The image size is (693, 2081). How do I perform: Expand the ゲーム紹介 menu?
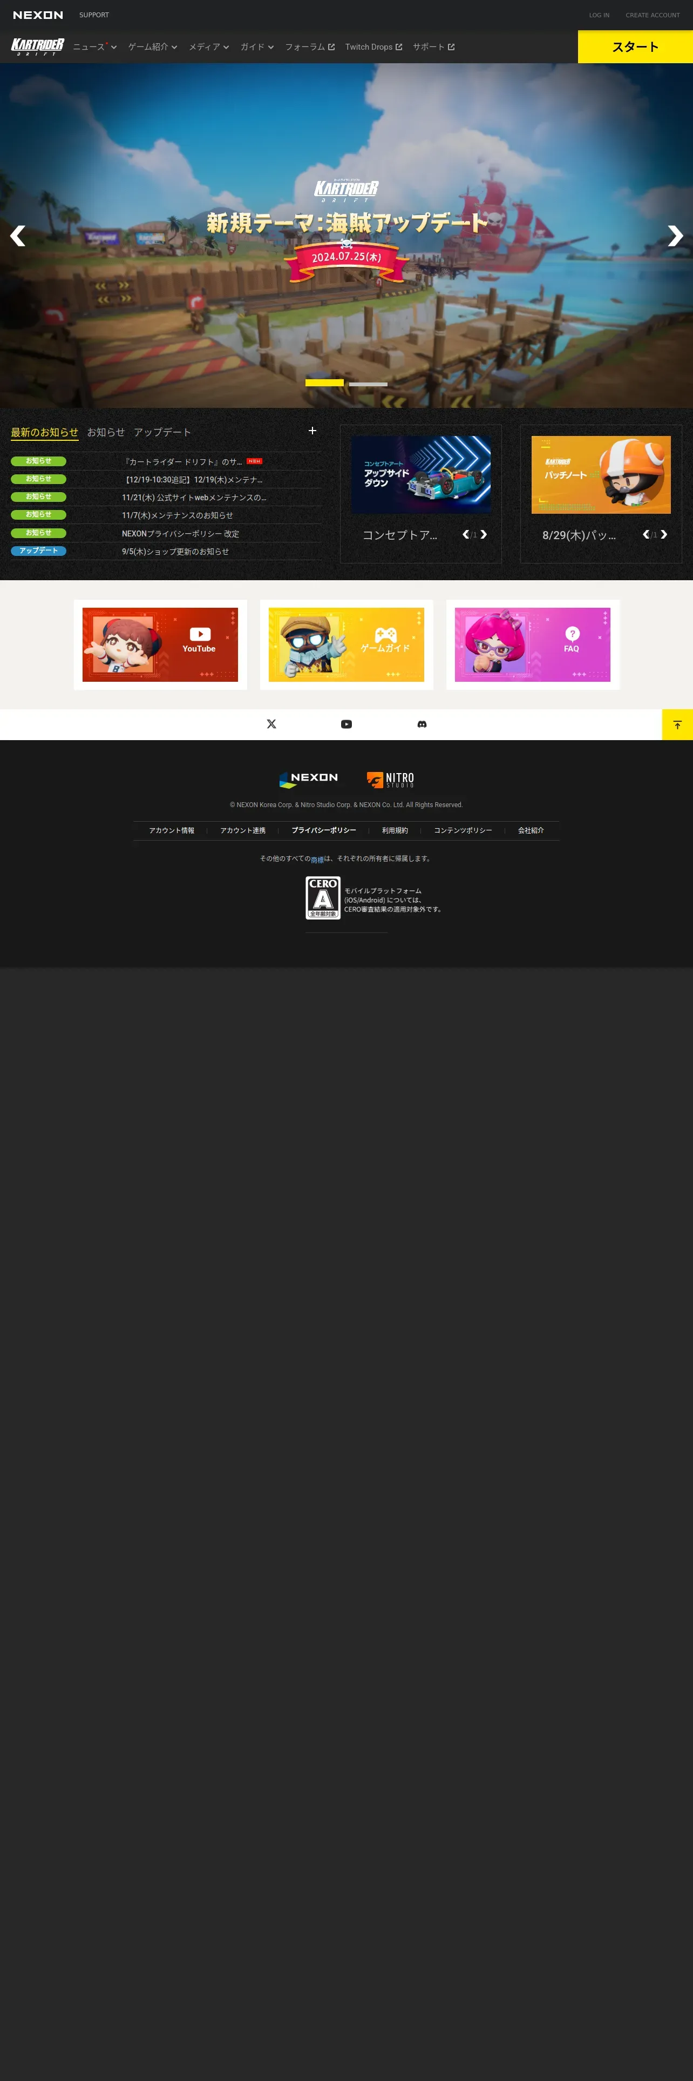(x=153, y=47)
